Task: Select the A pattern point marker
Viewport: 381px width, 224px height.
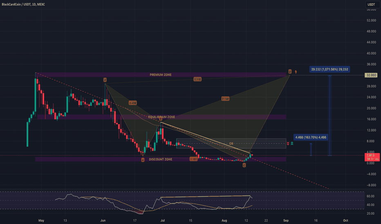Action: [x=143, y=160]
